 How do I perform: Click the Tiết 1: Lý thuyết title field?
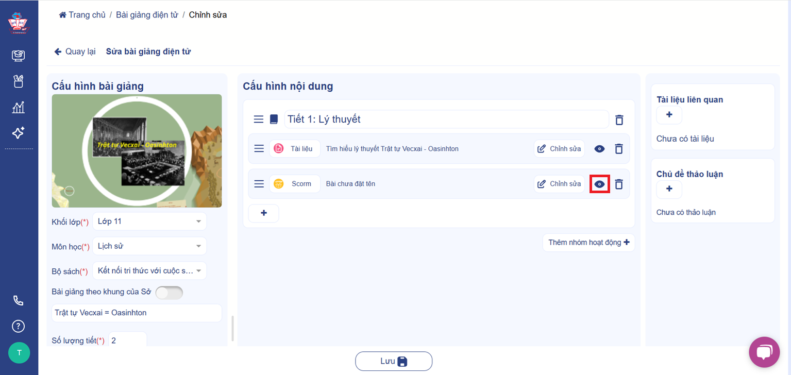446,120
